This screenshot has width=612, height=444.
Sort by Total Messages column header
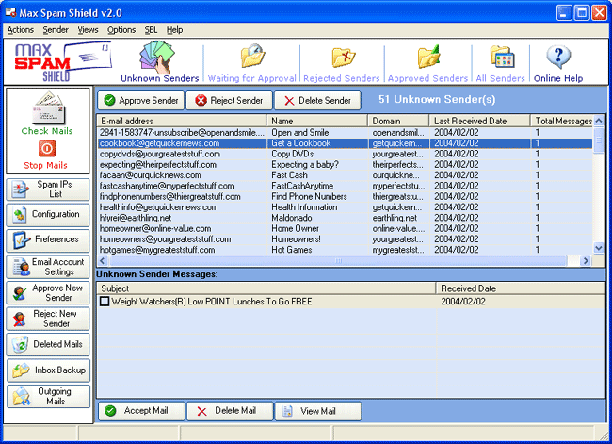[x=562, y=121]
